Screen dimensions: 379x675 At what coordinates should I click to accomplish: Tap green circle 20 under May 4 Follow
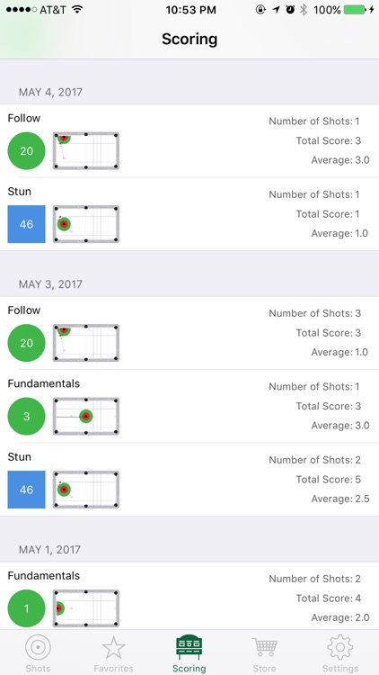coord(26,150)
